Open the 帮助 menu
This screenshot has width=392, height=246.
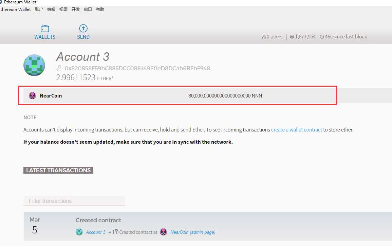(100, 9)
